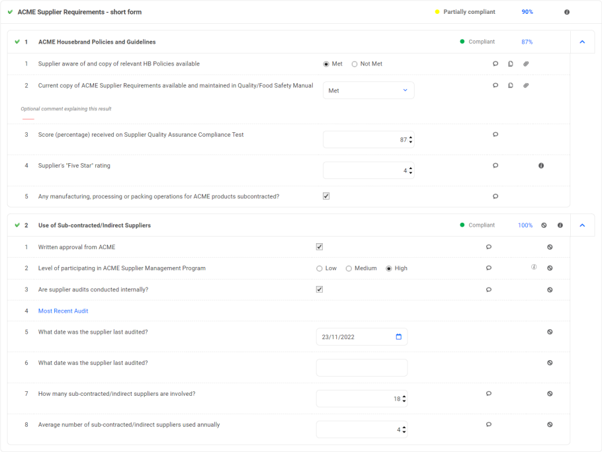Screen dimensions: 602x452
Task: Collapse the ACME Housebrand Policies section
Action: pos(582,42)
